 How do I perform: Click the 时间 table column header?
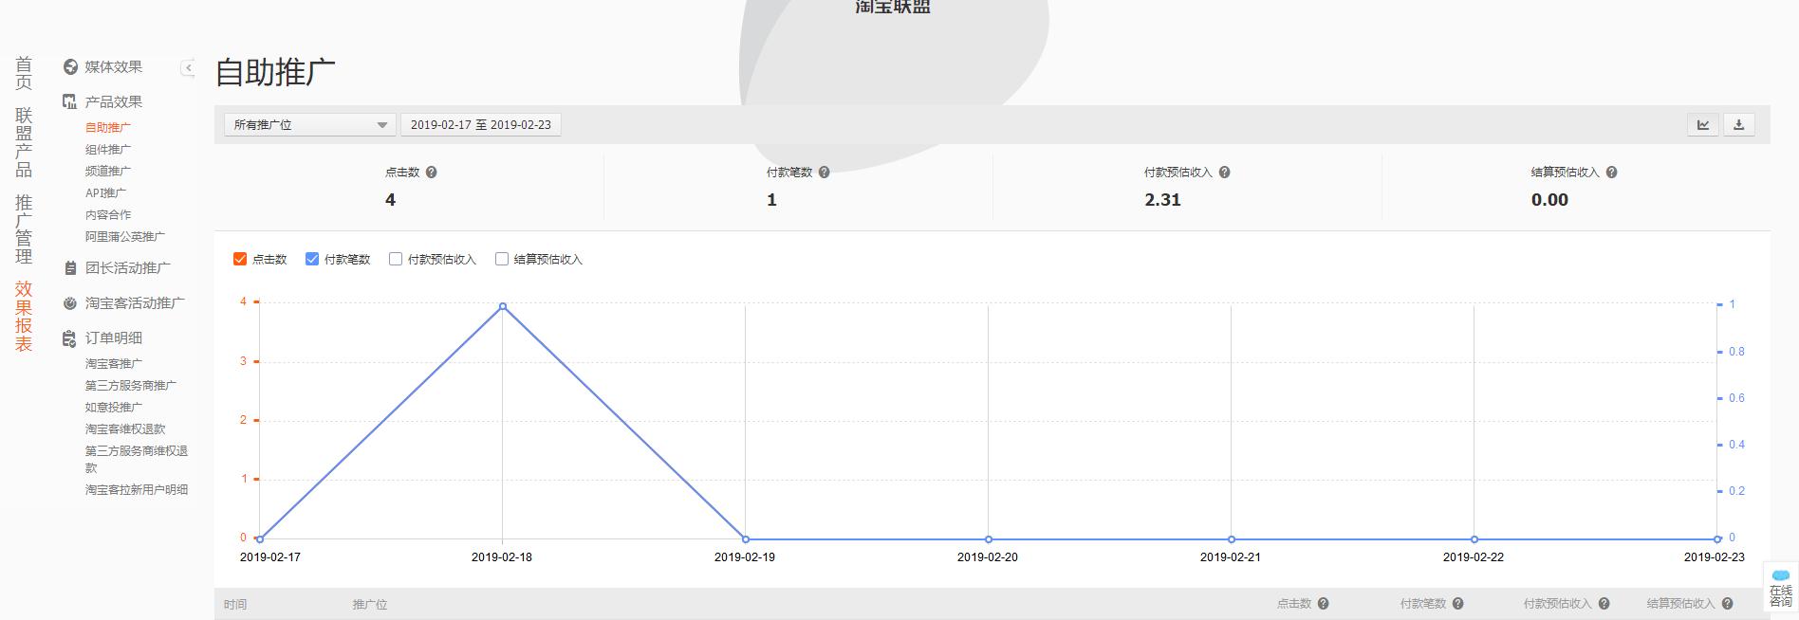point(235,604)
